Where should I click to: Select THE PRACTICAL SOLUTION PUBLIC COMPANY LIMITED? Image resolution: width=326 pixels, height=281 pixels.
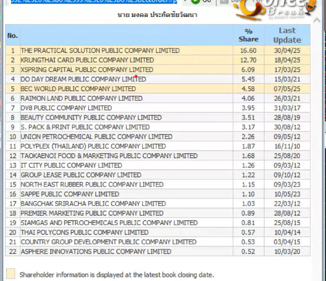click(100, 51)
